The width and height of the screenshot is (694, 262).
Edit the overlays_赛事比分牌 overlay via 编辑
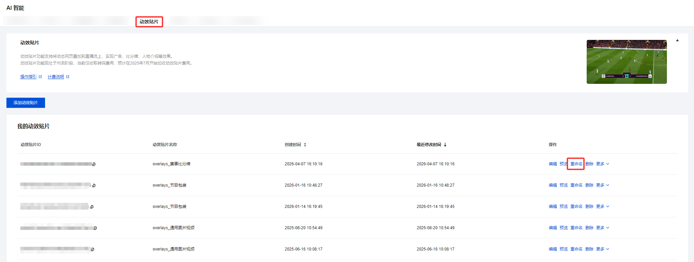pyautogui.click(x=553, y=164)
